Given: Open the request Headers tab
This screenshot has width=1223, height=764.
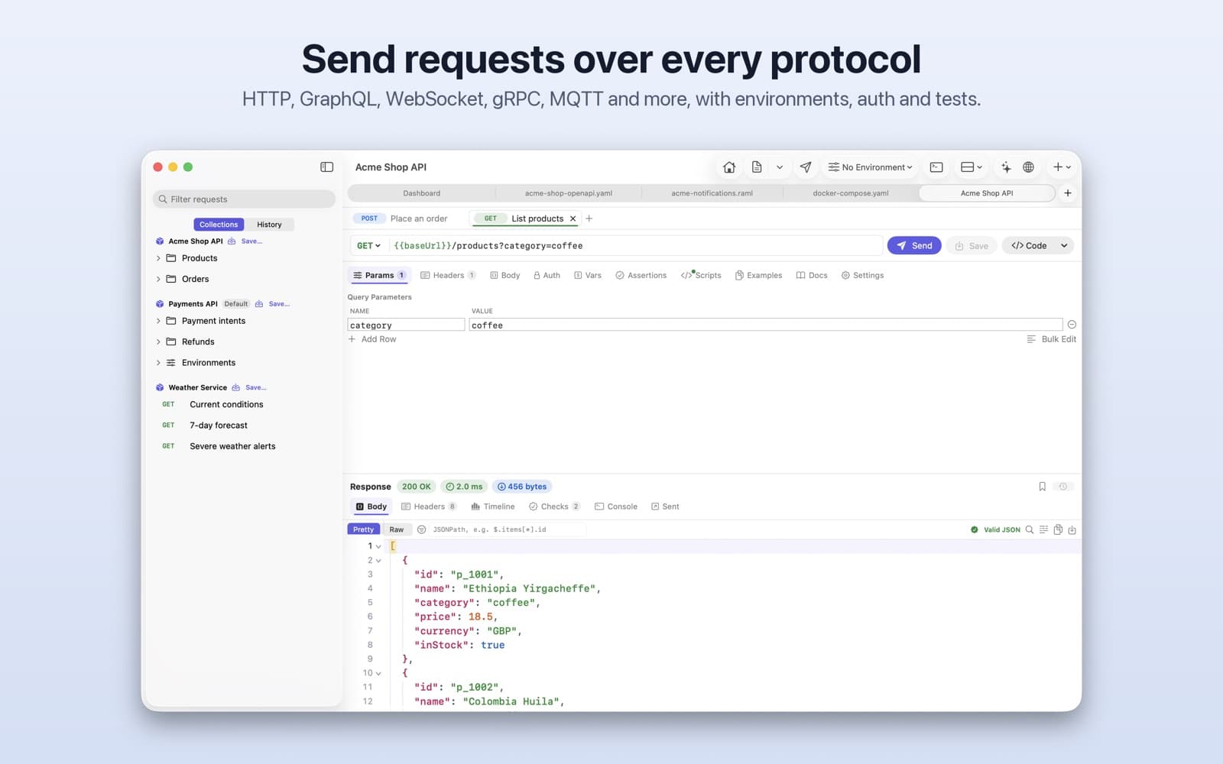Looking at the screenshot, I should (448, 276).
